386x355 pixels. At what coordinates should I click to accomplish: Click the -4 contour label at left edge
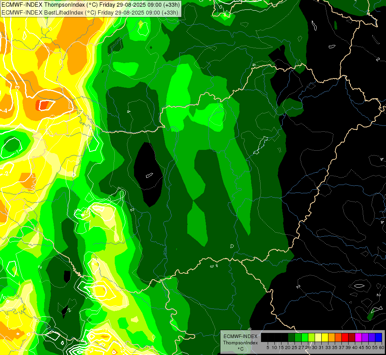point(4,110)
